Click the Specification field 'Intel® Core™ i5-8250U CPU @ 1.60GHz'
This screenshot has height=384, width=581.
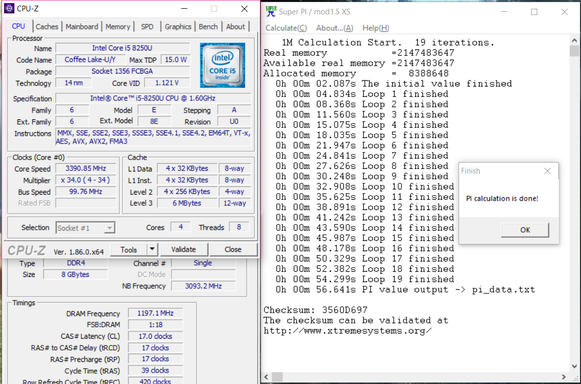coord(153,98)
